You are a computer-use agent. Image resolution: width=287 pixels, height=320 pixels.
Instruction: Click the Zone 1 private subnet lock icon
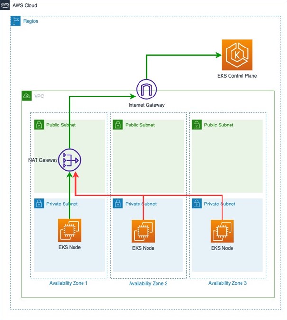39,204
